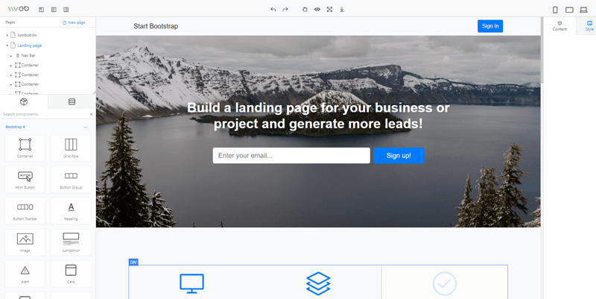596x299 pixels.
Task: Select the landing page headline text
Action: click(318, 116)
